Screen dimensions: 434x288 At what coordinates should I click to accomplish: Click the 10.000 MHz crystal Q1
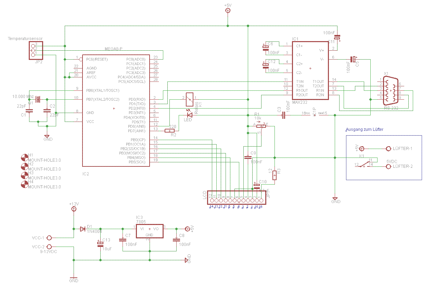(38, 99)
